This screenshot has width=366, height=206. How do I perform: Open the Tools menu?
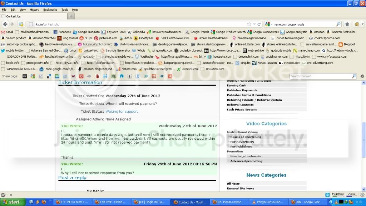click(65, 10)
